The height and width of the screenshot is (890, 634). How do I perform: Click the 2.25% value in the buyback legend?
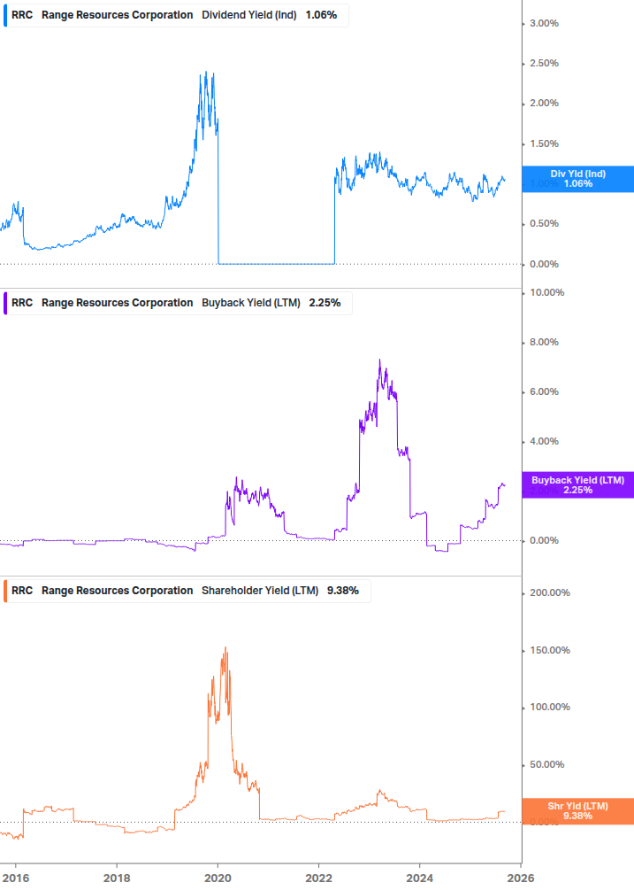click(x=325, y=303)
